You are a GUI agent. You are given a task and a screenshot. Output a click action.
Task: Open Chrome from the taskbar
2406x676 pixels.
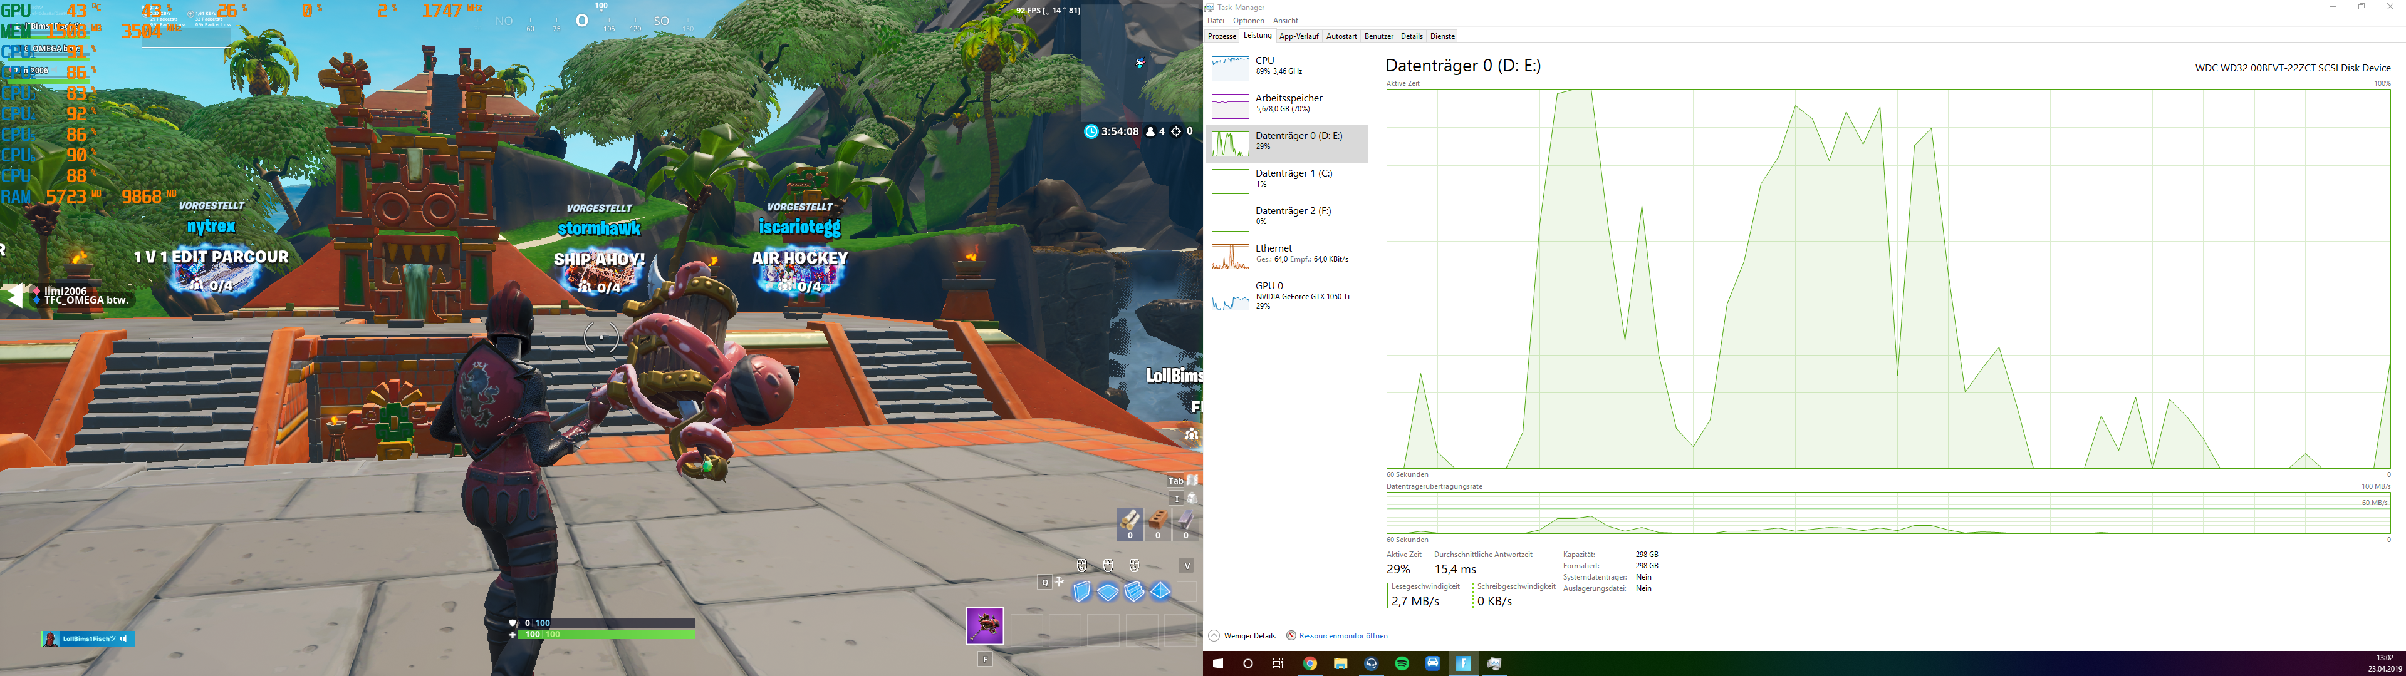1310,664
